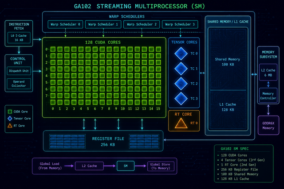Click '100 KB Shared Memory' spec line
Image resolution: width=284 pixels, height=189 pixels.
point(240,174)
